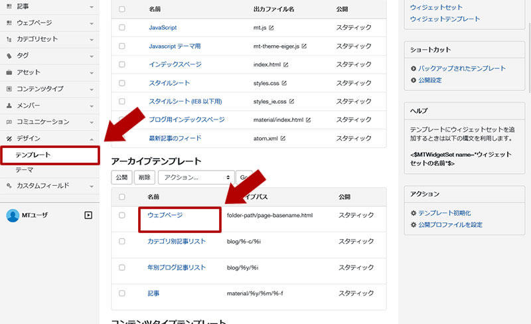Expand the コミュニケーション sidebar menu arrow
The width and height of the screenshot is (531, 324).
click(x=92, y=122)
